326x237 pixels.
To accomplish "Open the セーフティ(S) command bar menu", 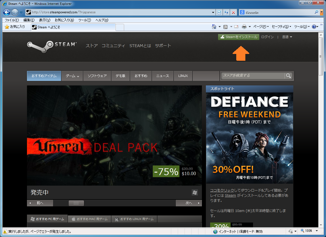I will click(x=281, y=27).
